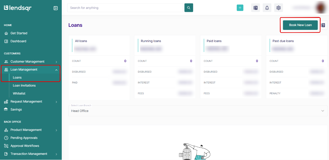The image size is (329, 160).
Task: Open the Select Loan Branch dropdown
Action: [198, 111]
